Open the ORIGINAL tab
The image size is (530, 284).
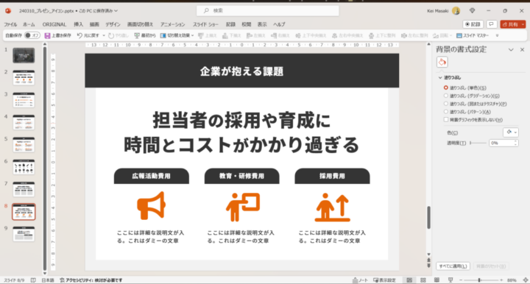point(54,24)
